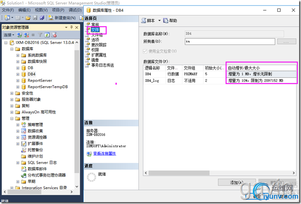Click the Open File folder icon

click(x=28, y=18)
